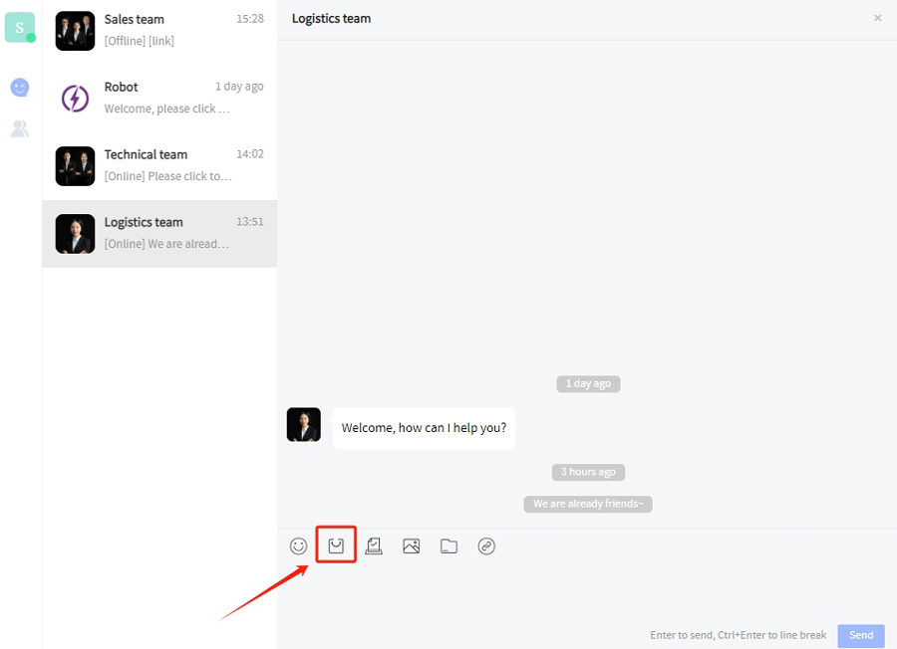Image resolution: width=897 pixels, height=649 pixels.
Task: Open the contacts sidebar icon
Action: tap(20, 128)
